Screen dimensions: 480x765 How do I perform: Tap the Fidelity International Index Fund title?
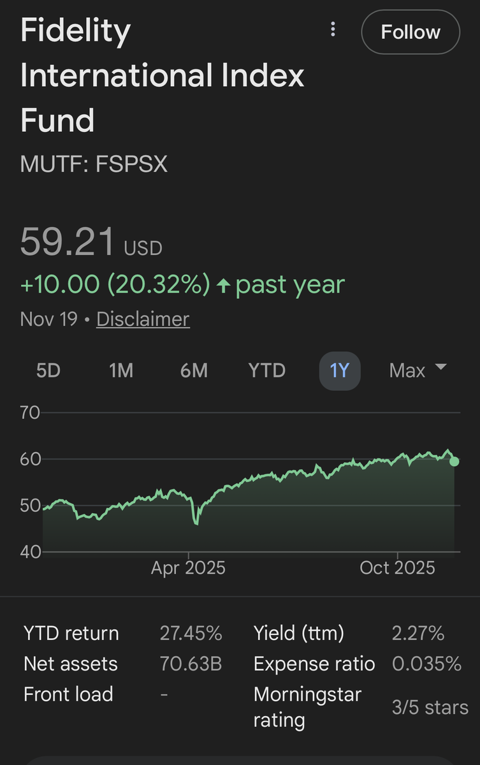click(162, 75)
